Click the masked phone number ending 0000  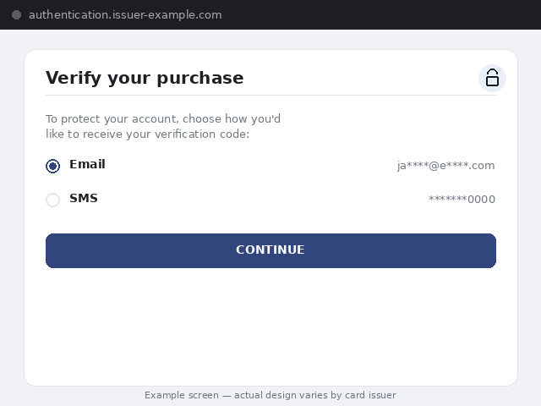462,200
